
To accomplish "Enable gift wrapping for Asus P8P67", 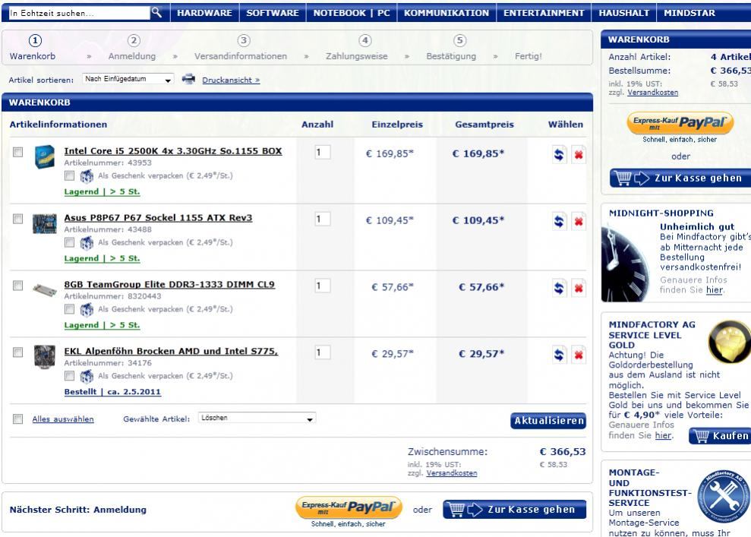I will [x=69, y=242].
